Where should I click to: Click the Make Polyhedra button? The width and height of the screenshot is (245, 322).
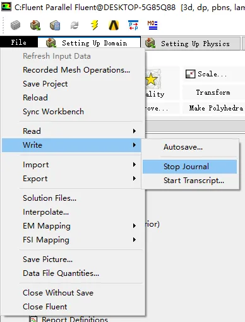point(216,108)
